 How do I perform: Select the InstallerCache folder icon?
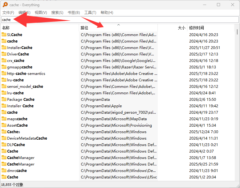4,47
